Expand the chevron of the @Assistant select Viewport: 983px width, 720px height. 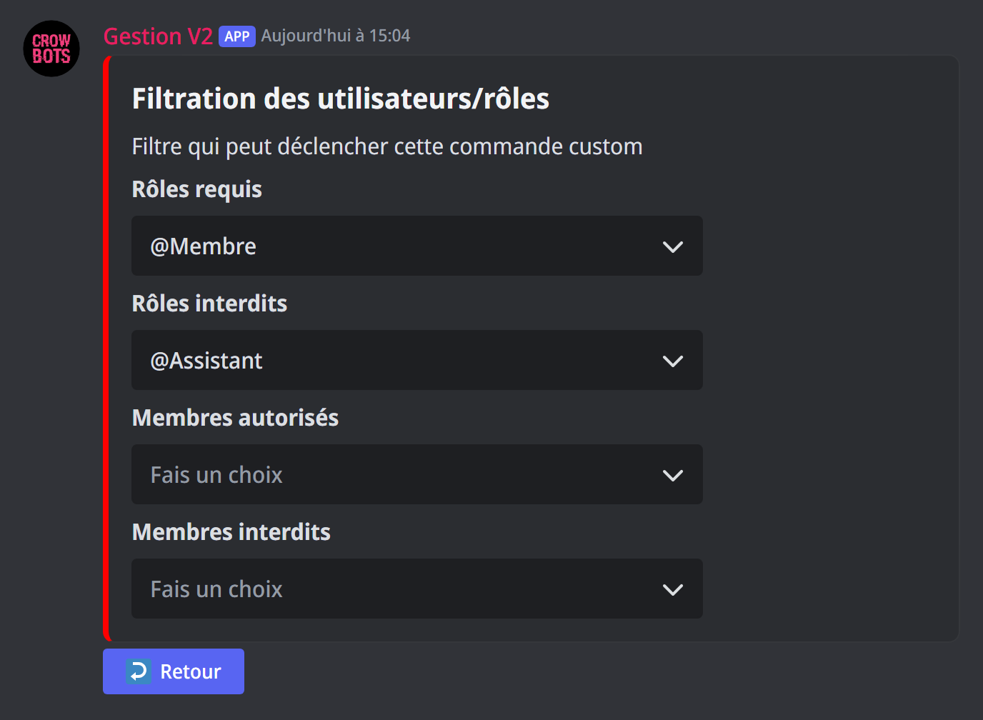click(673, 361)
